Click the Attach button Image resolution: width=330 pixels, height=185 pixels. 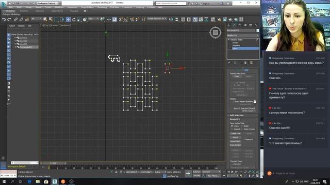point(235,137)
